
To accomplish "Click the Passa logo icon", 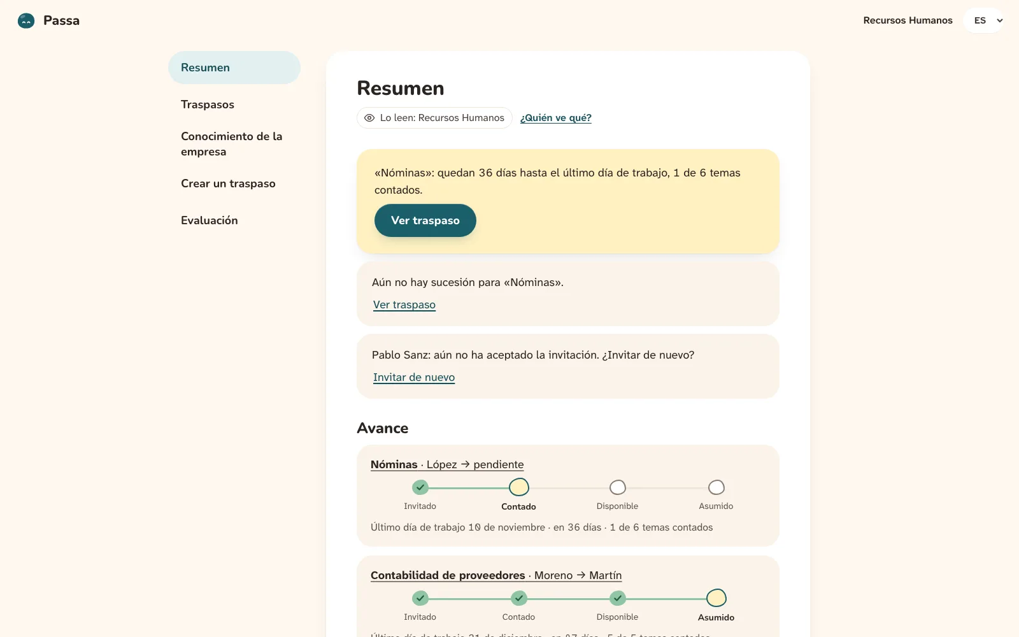I will point(26,20).
